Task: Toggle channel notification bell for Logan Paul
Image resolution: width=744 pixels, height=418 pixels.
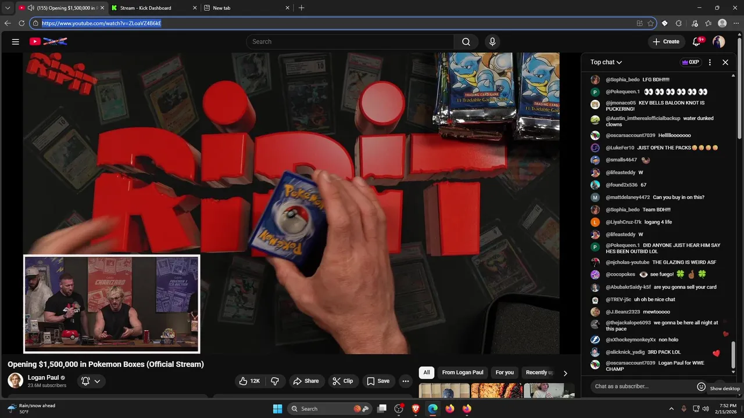Action: [85, 381]
